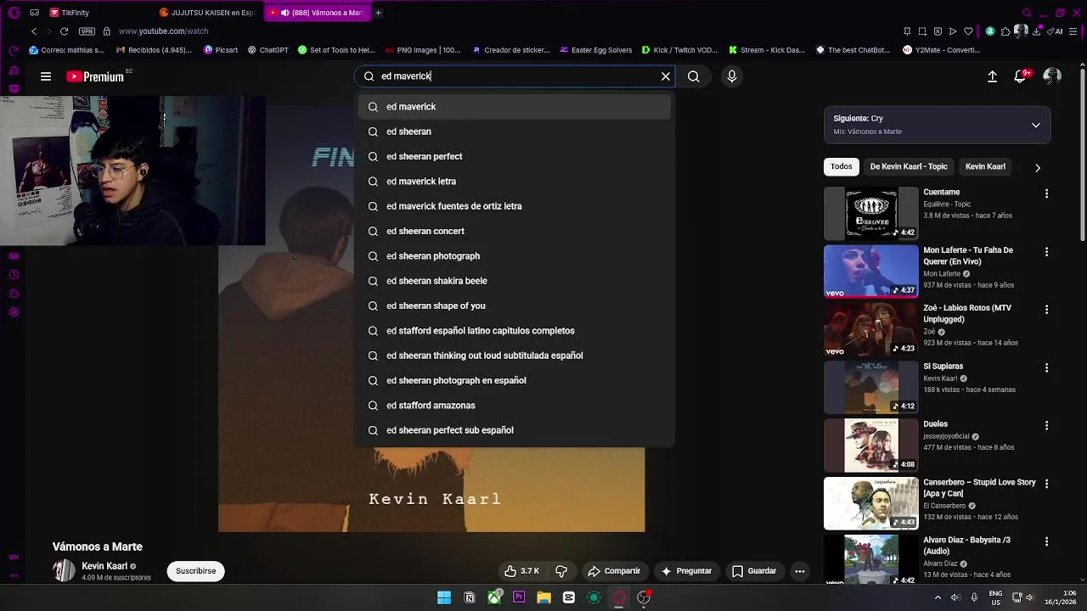Viewport: 1087px width, 611px height.
Task: Open Mon Laferte Tu Falta De Querer thumbnail
Action: coord(870,272)
